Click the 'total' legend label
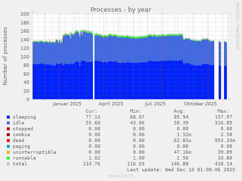This screenshot has width=242, height=181. pos(20,164)
